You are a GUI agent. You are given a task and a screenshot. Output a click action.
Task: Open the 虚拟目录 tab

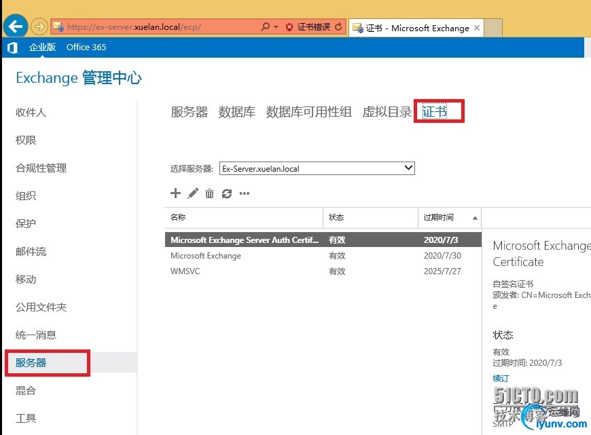pyautogui.click(x=387, y=112)
